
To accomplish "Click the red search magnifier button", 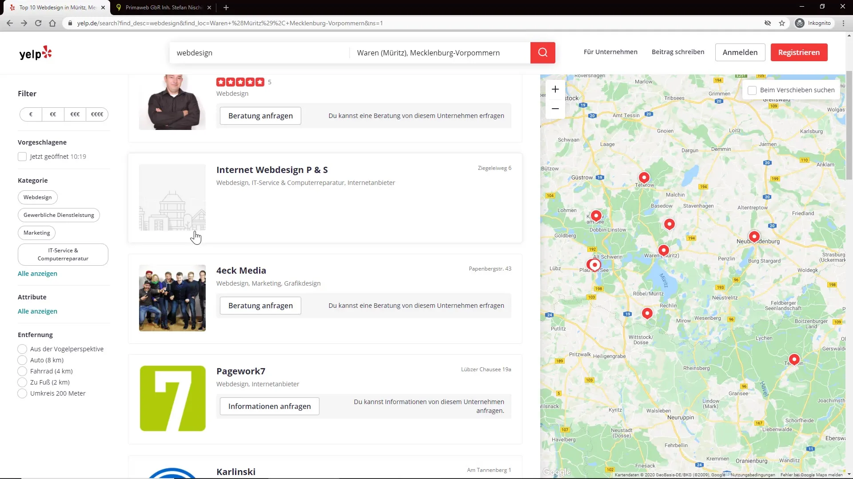I will pos(542,53).
